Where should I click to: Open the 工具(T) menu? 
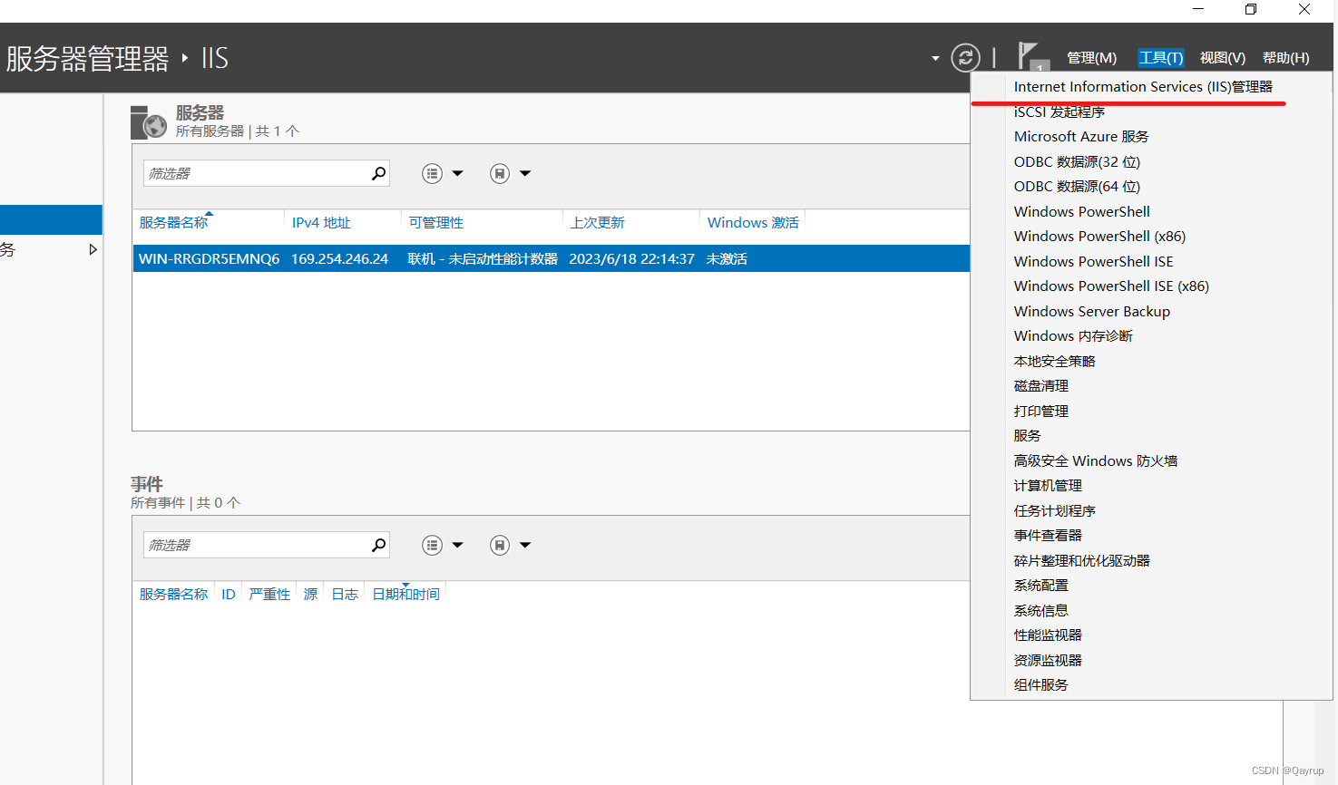click(x=1161, y=58)
